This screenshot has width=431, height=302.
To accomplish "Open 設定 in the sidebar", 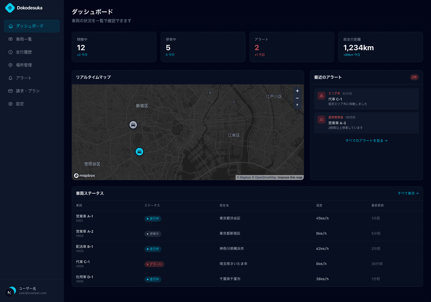I will (x=32, y=104).
